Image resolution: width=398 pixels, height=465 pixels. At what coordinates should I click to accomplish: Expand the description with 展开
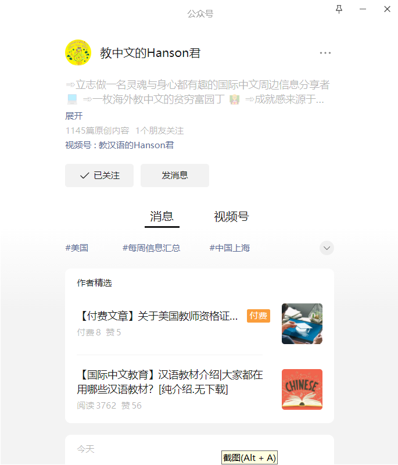pos(74,116)
